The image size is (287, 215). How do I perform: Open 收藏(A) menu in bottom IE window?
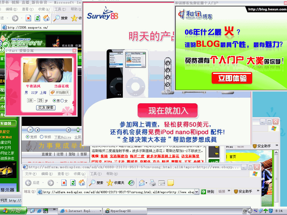pyautogui.click(x=80, y=174)
